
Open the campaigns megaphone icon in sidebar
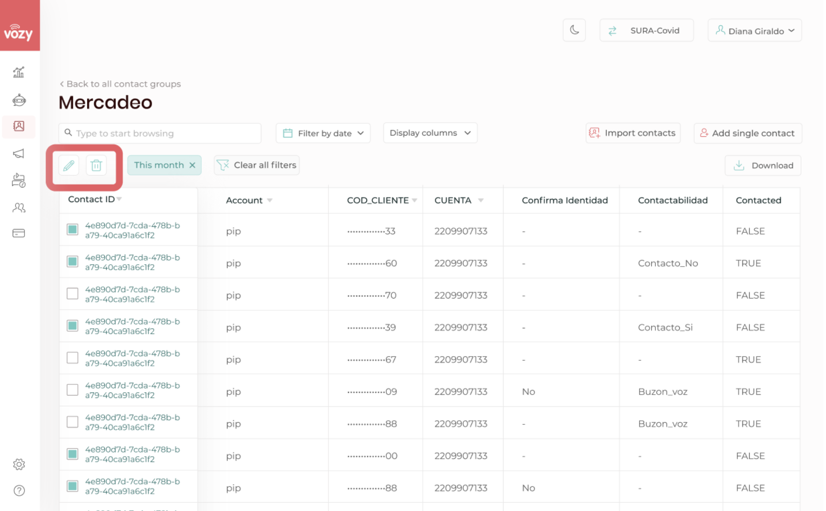(x=19, y=153)
